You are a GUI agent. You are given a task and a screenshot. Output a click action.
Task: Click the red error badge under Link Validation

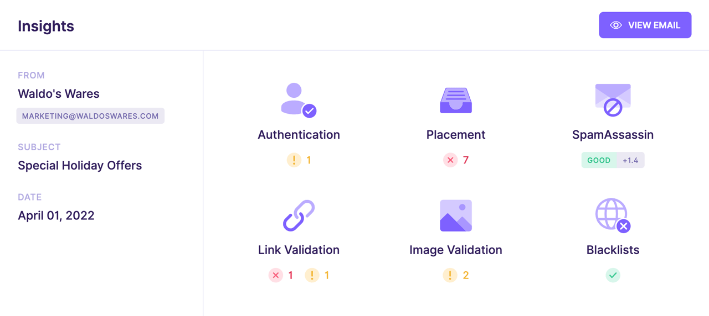pos(276,275)
